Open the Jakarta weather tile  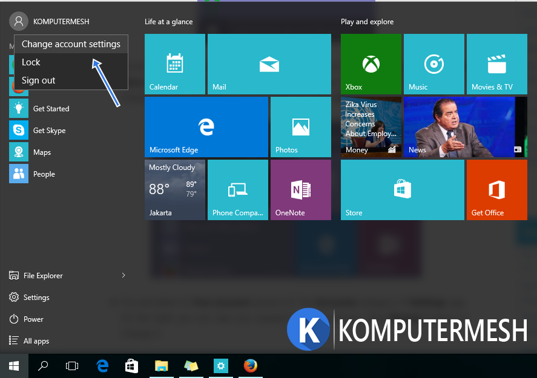pyautogui.click(x=175, y=190)
